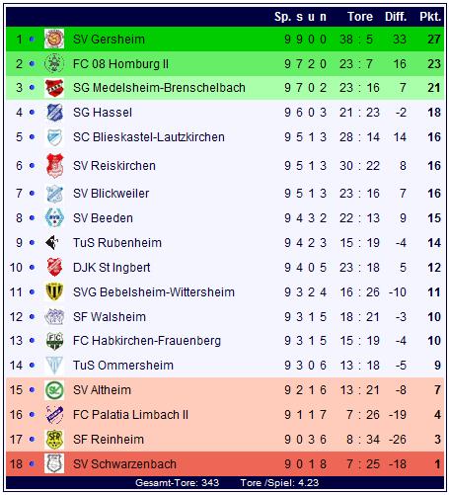Image resolution: width=449 pixels, height=495 pixels.
Task: Click the blue dot beside rank 4
Action: coord(32,113)
